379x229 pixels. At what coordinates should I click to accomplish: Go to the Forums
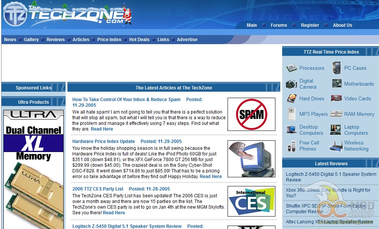coord(279,25)
